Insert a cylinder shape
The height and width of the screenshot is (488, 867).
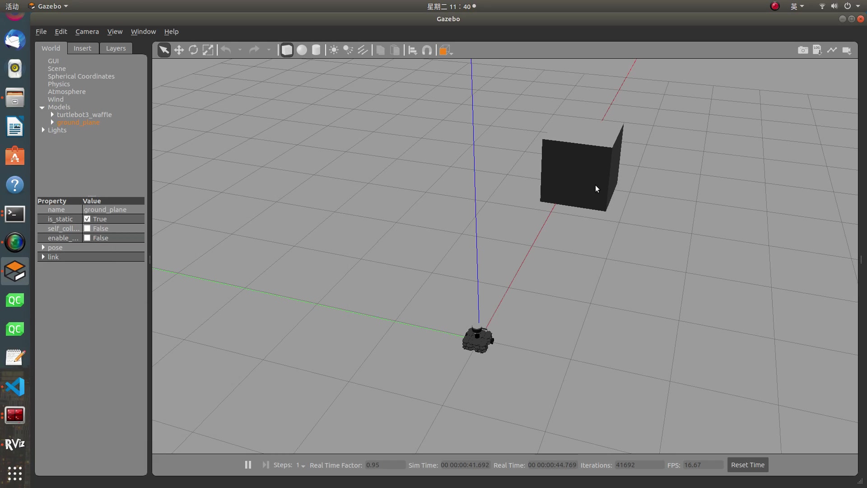pyautogui.click(x=316, y=50)
